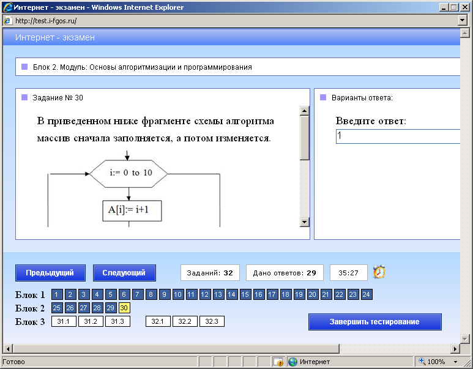Click horizontal scrollbar left arrow

[8, 349]
